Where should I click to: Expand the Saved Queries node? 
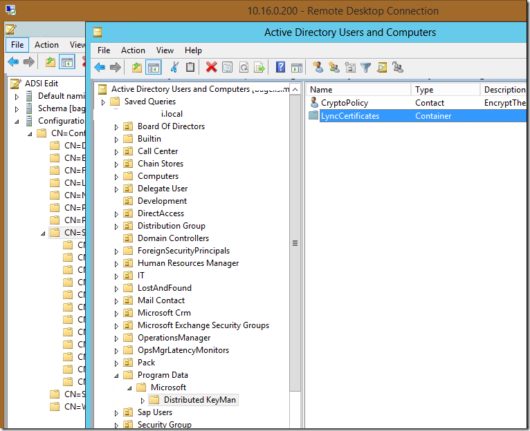click(104, 102)
